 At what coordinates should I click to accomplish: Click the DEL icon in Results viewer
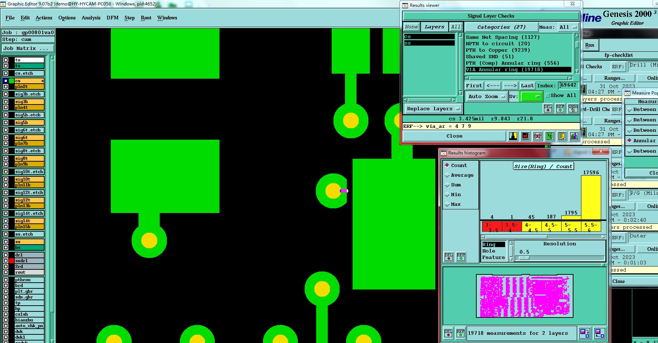coord(548,108)
